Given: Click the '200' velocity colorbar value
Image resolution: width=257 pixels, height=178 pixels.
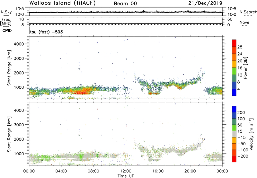Looking at the screenshot, I should [241, 112].
